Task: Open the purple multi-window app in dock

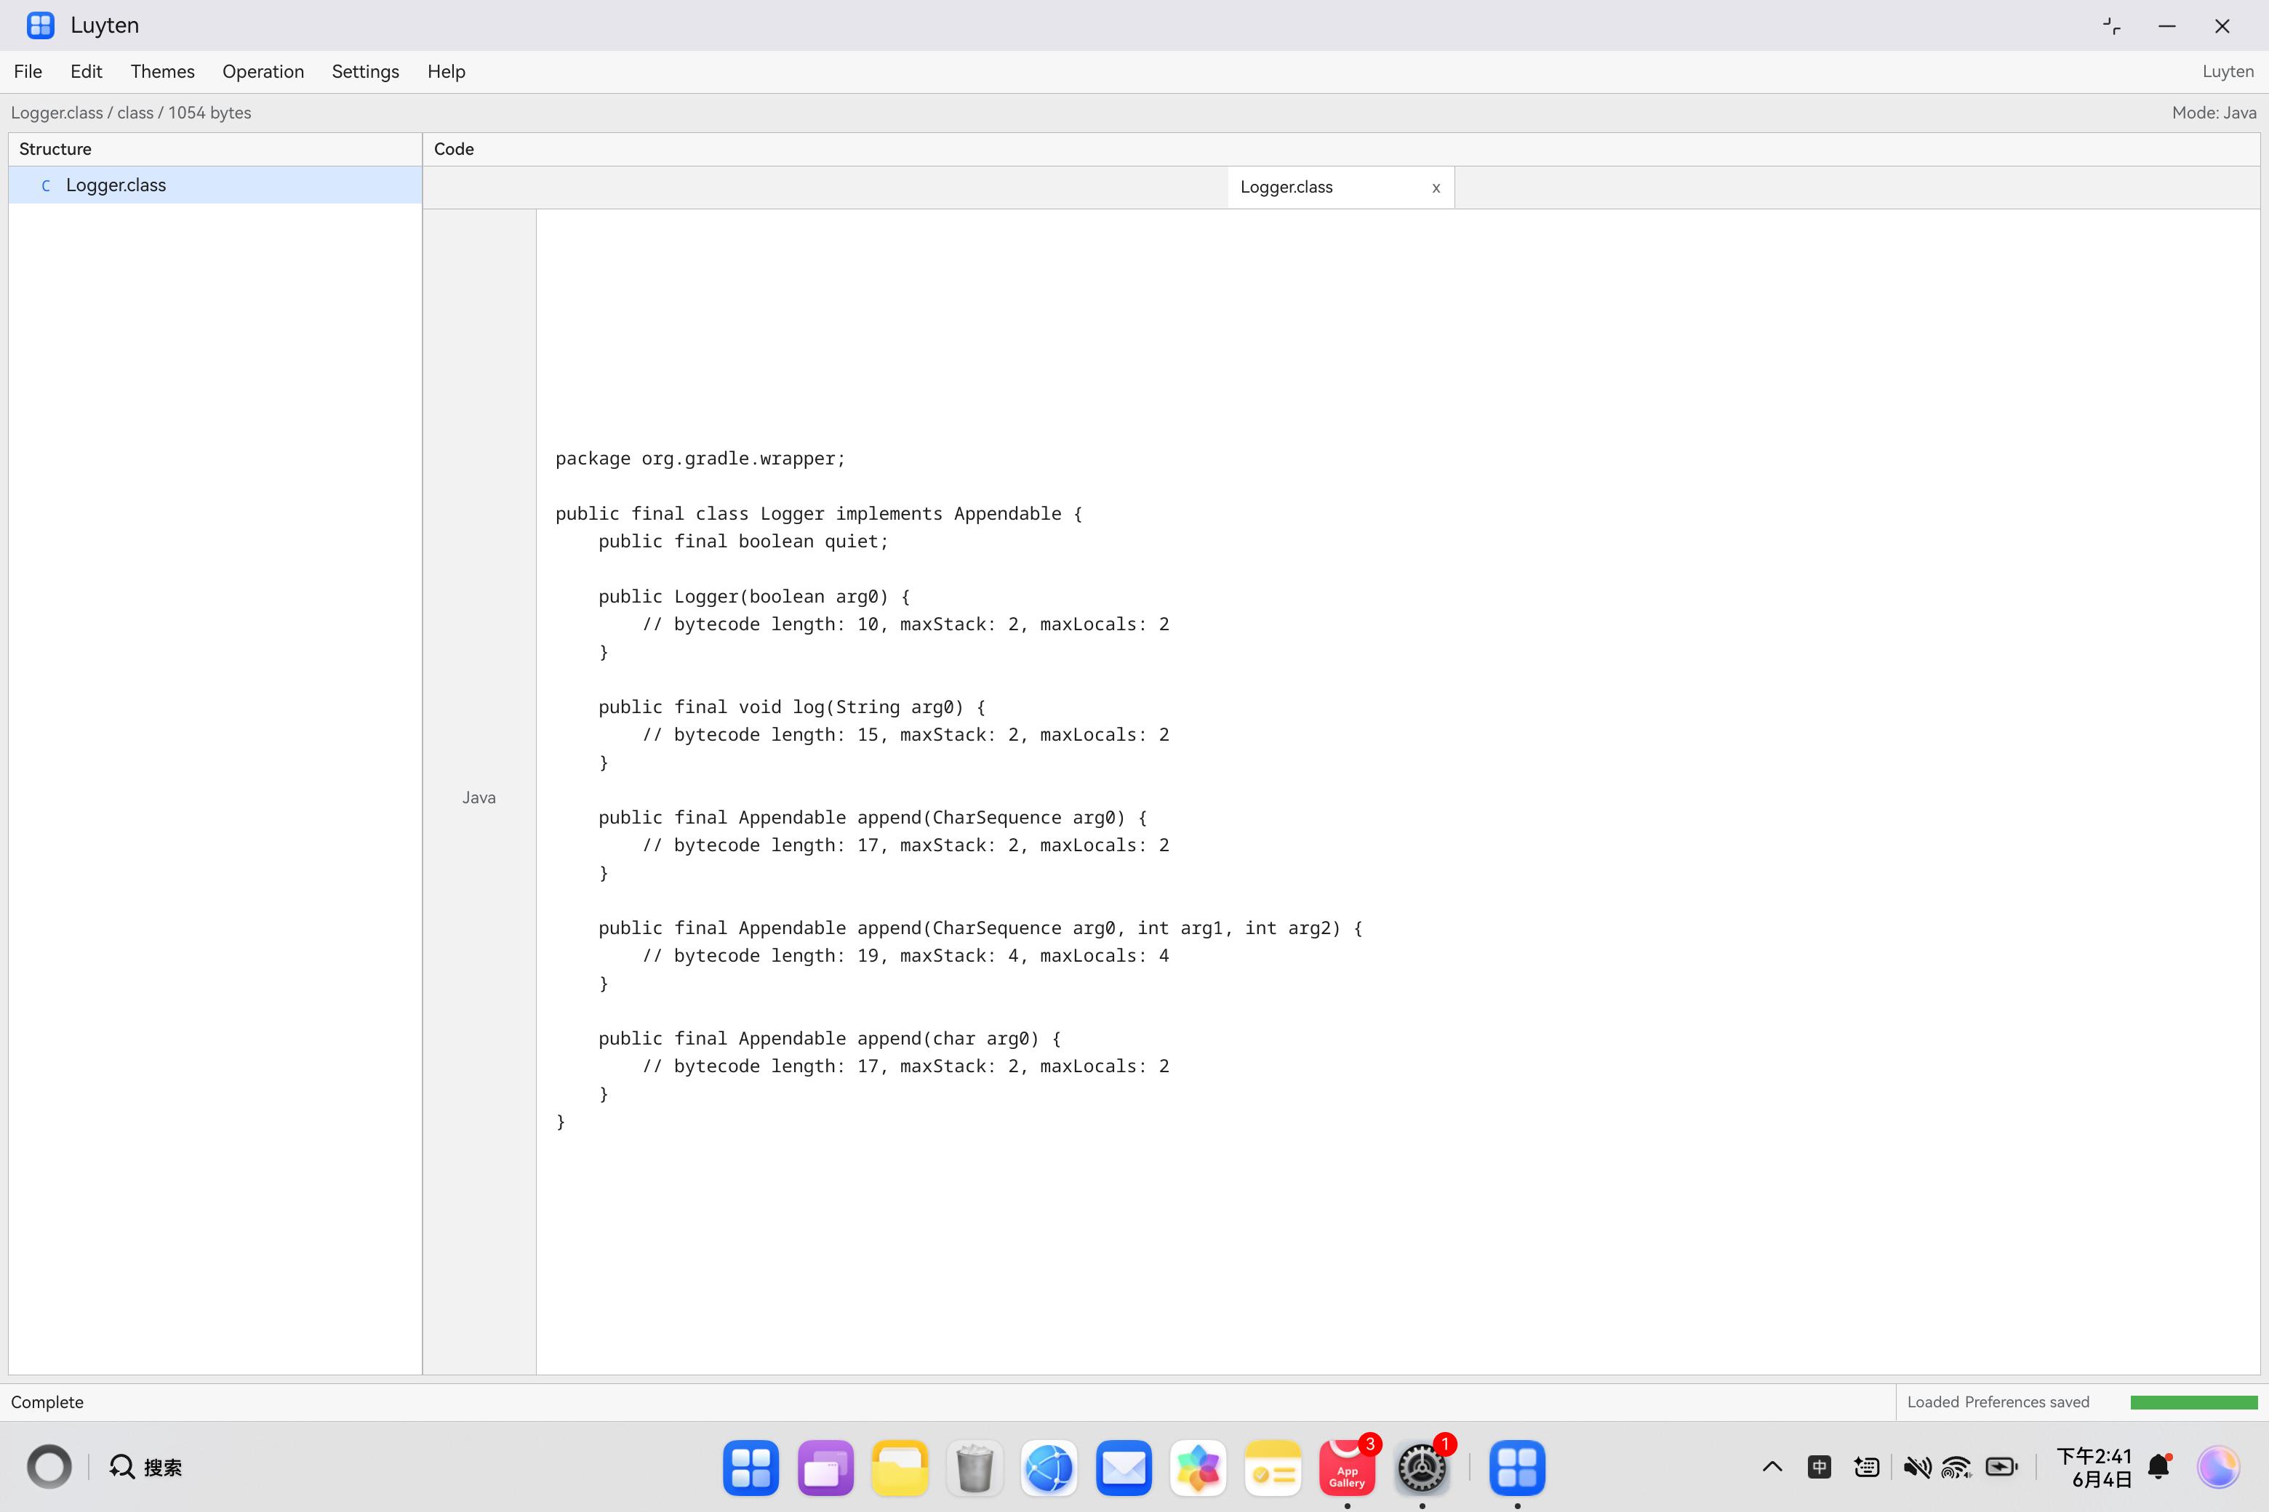Action: click(826, 1468)
